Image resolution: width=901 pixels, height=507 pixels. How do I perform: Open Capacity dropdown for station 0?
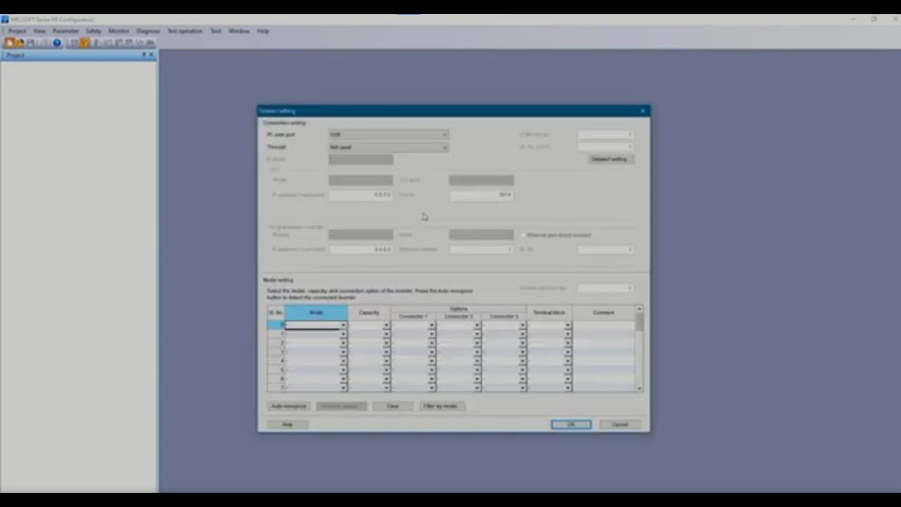[386, 325]
